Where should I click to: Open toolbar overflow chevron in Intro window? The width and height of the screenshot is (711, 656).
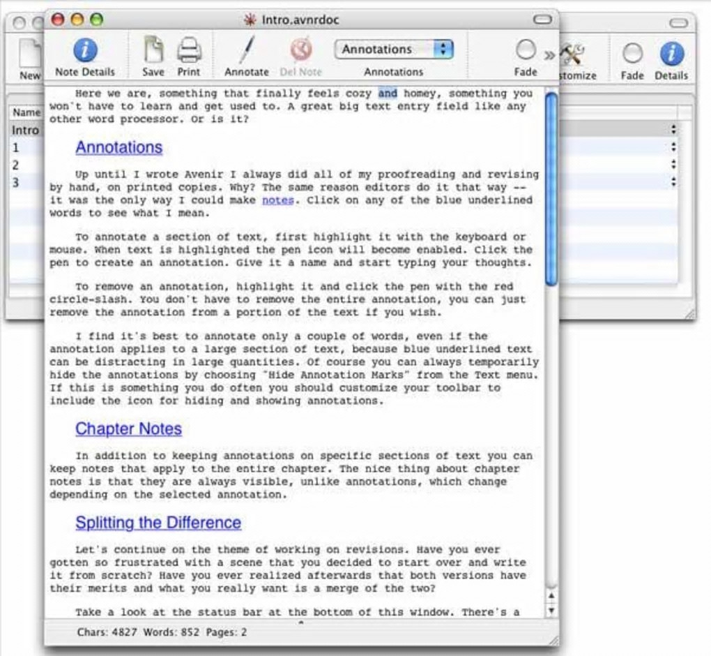549,55
